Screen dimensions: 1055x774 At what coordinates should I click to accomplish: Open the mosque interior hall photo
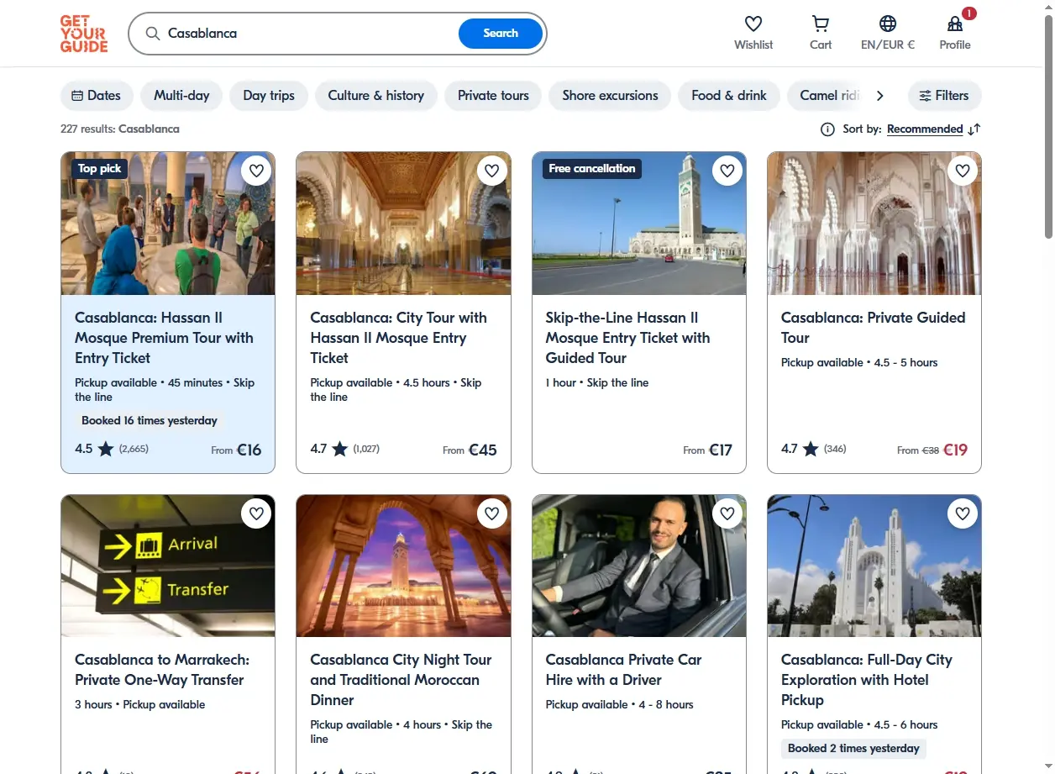403,224
